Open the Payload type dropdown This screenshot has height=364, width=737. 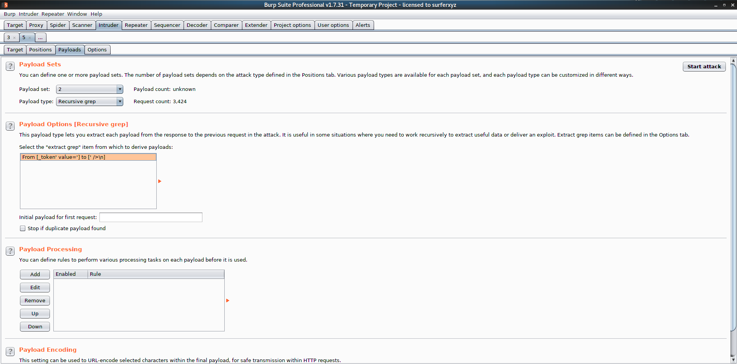point(89,102)
